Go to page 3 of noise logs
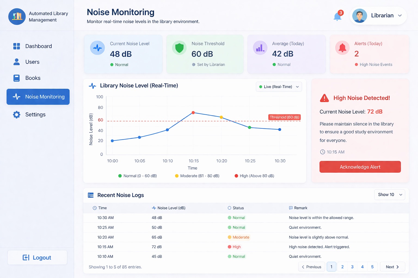418x278 pixels. point(352,267)
